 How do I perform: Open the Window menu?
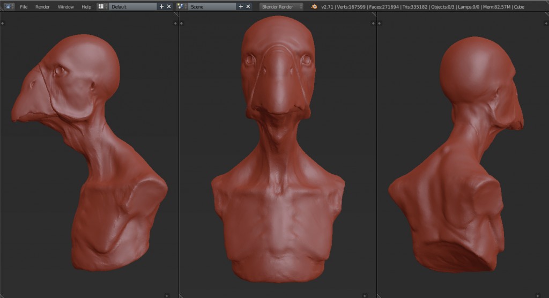click(65, 6)
